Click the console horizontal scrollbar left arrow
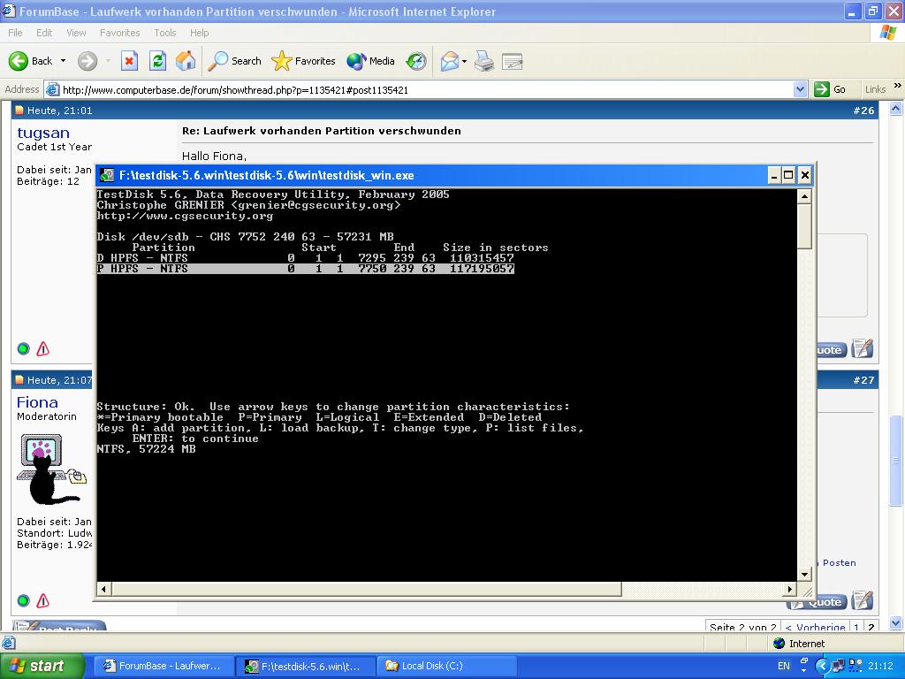The image size is (905, 679). pyautogui.click(x=104, y=590)
